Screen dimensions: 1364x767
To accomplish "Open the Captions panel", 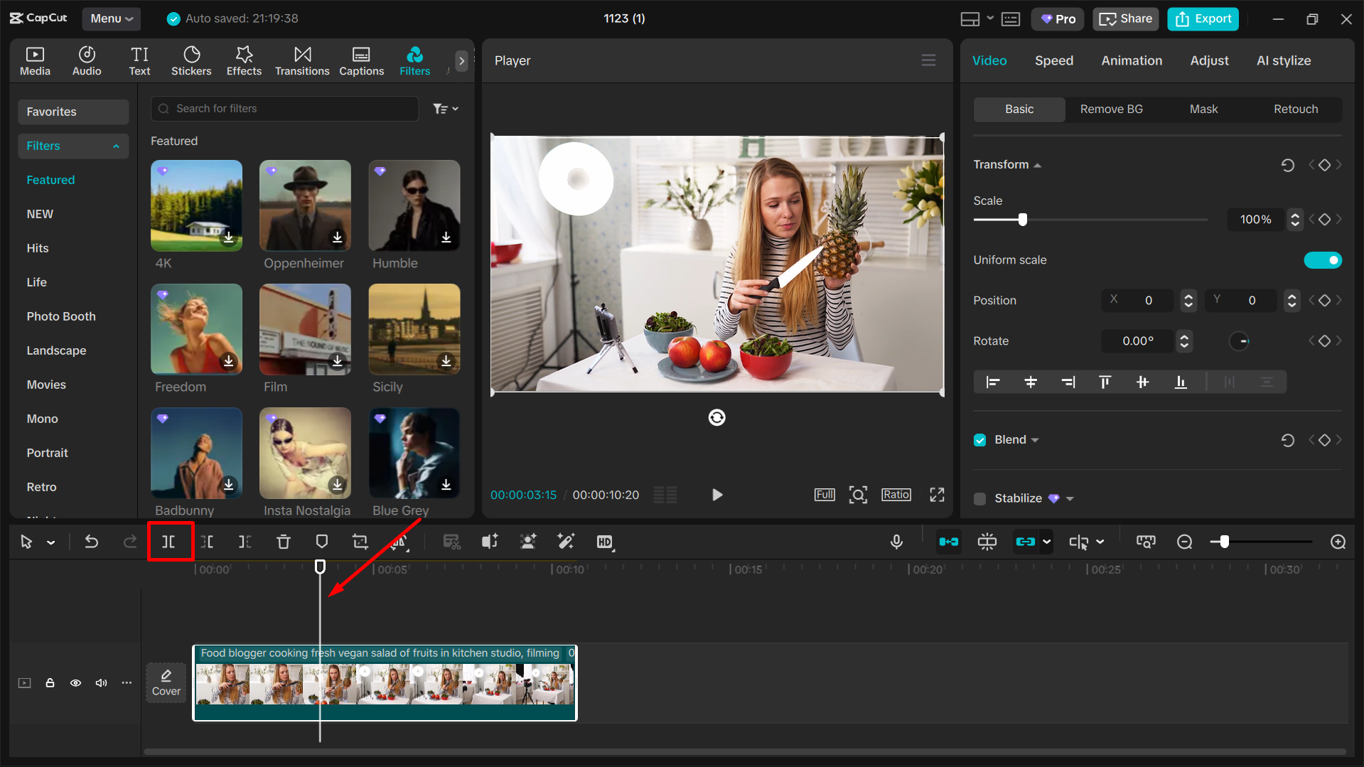I will [x=361, y=60].
